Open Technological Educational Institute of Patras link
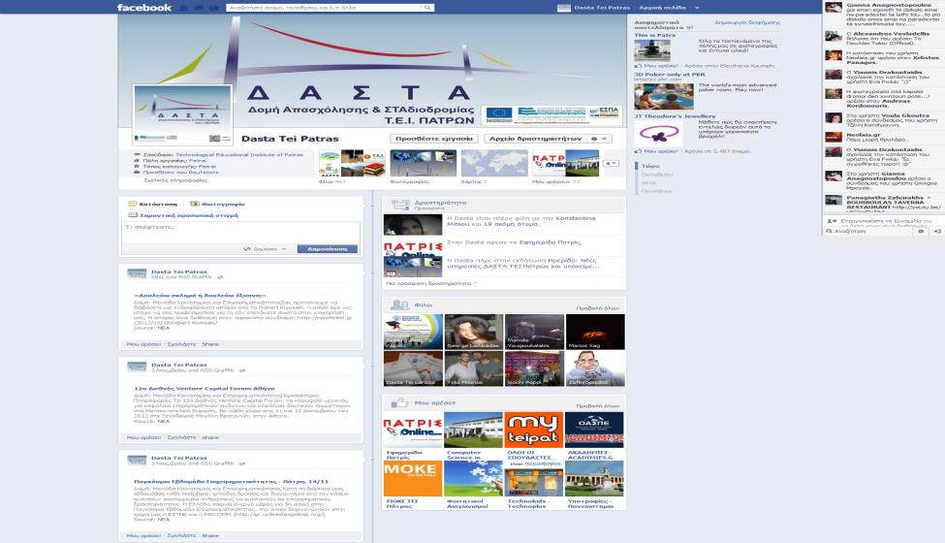945x543 pixels. tap(238, 155)
